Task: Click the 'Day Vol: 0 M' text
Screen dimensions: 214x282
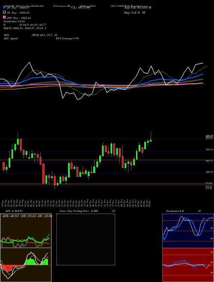Action: click(134, 13)
